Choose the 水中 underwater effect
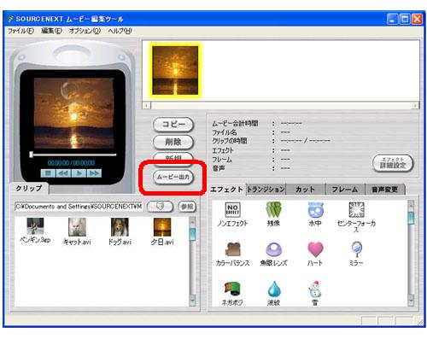Viewport: 427px width, 339px height. (315, 210)
